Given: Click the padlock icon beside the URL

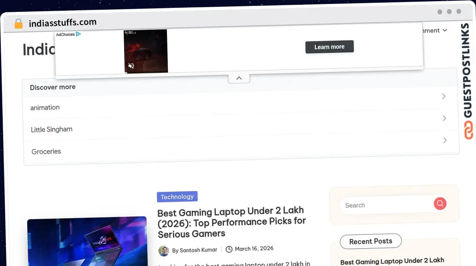Looking at the screenshot, I should pyautogui.click(x=18, y=24).
